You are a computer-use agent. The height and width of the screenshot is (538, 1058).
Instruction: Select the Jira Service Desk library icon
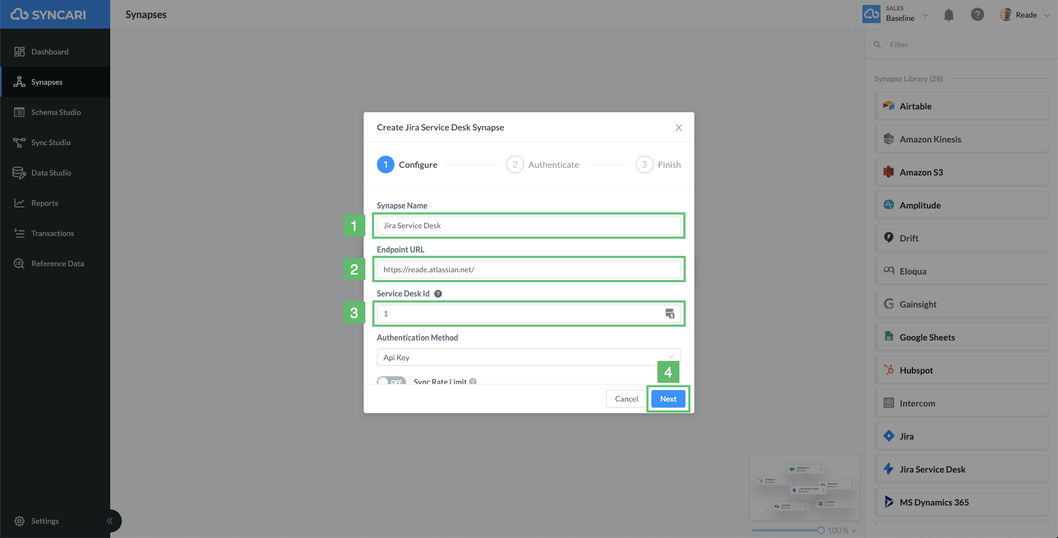889,469
